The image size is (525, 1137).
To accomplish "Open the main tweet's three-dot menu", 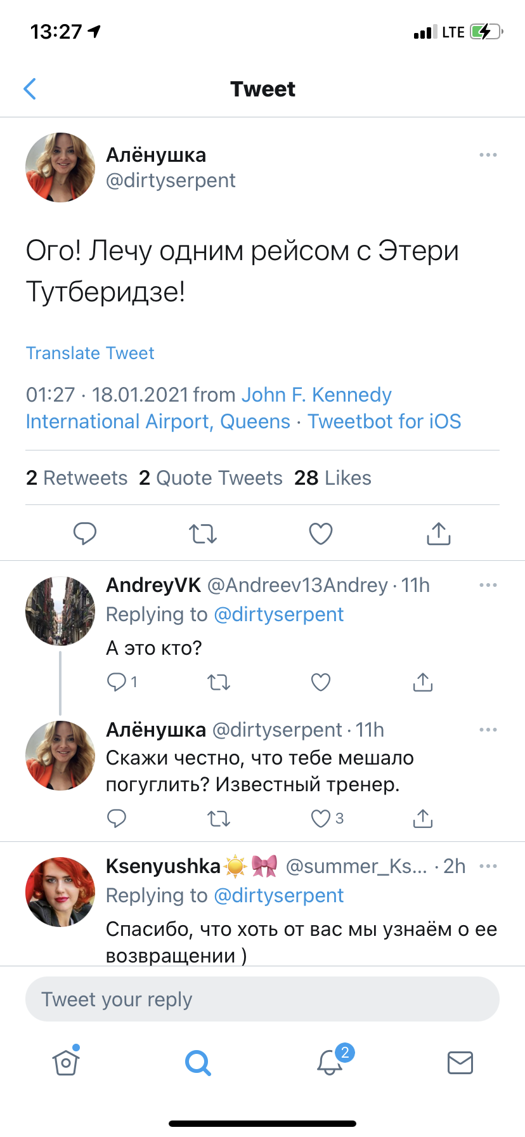I will [488, 155].
